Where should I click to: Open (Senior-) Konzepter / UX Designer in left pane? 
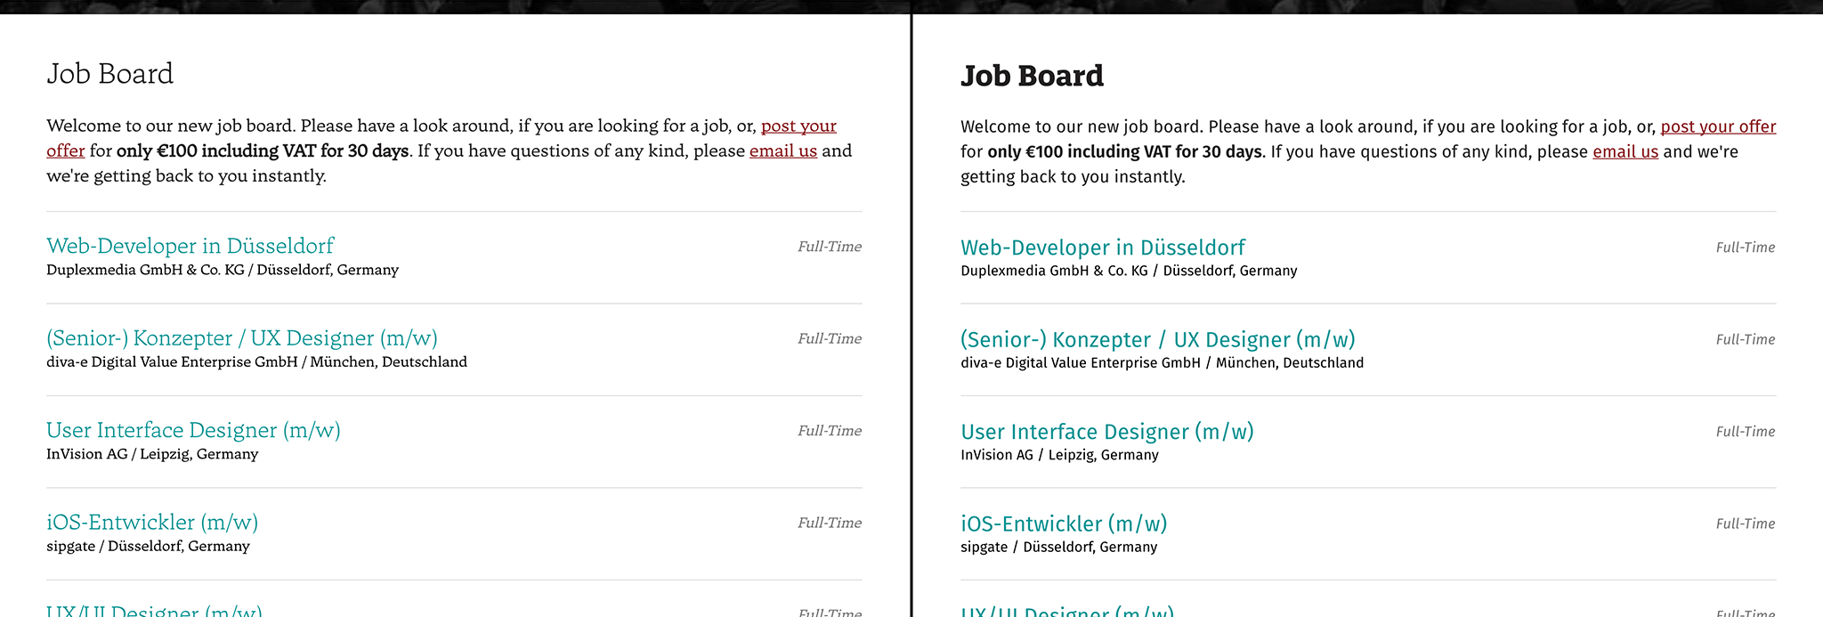click(241, 338)
